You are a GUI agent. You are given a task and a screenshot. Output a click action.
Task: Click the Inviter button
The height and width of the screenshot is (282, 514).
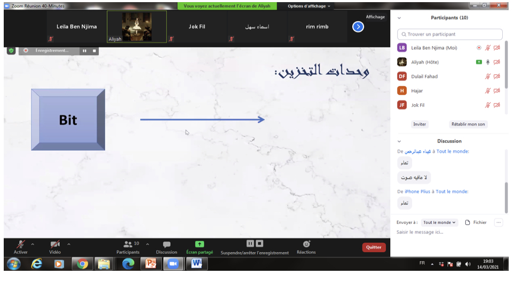(420, 124)
